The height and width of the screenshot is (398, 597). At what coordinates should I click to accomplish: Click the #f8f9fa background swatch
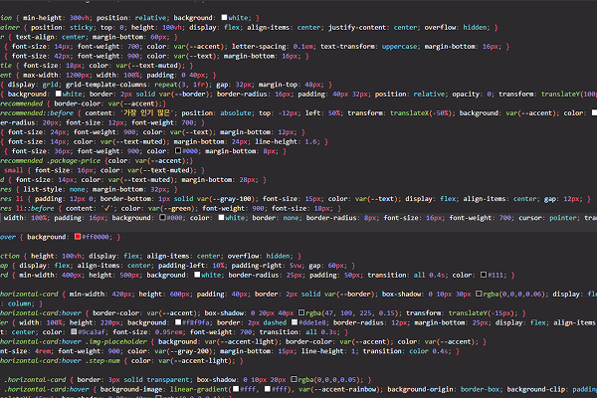(x=178, y=322)
